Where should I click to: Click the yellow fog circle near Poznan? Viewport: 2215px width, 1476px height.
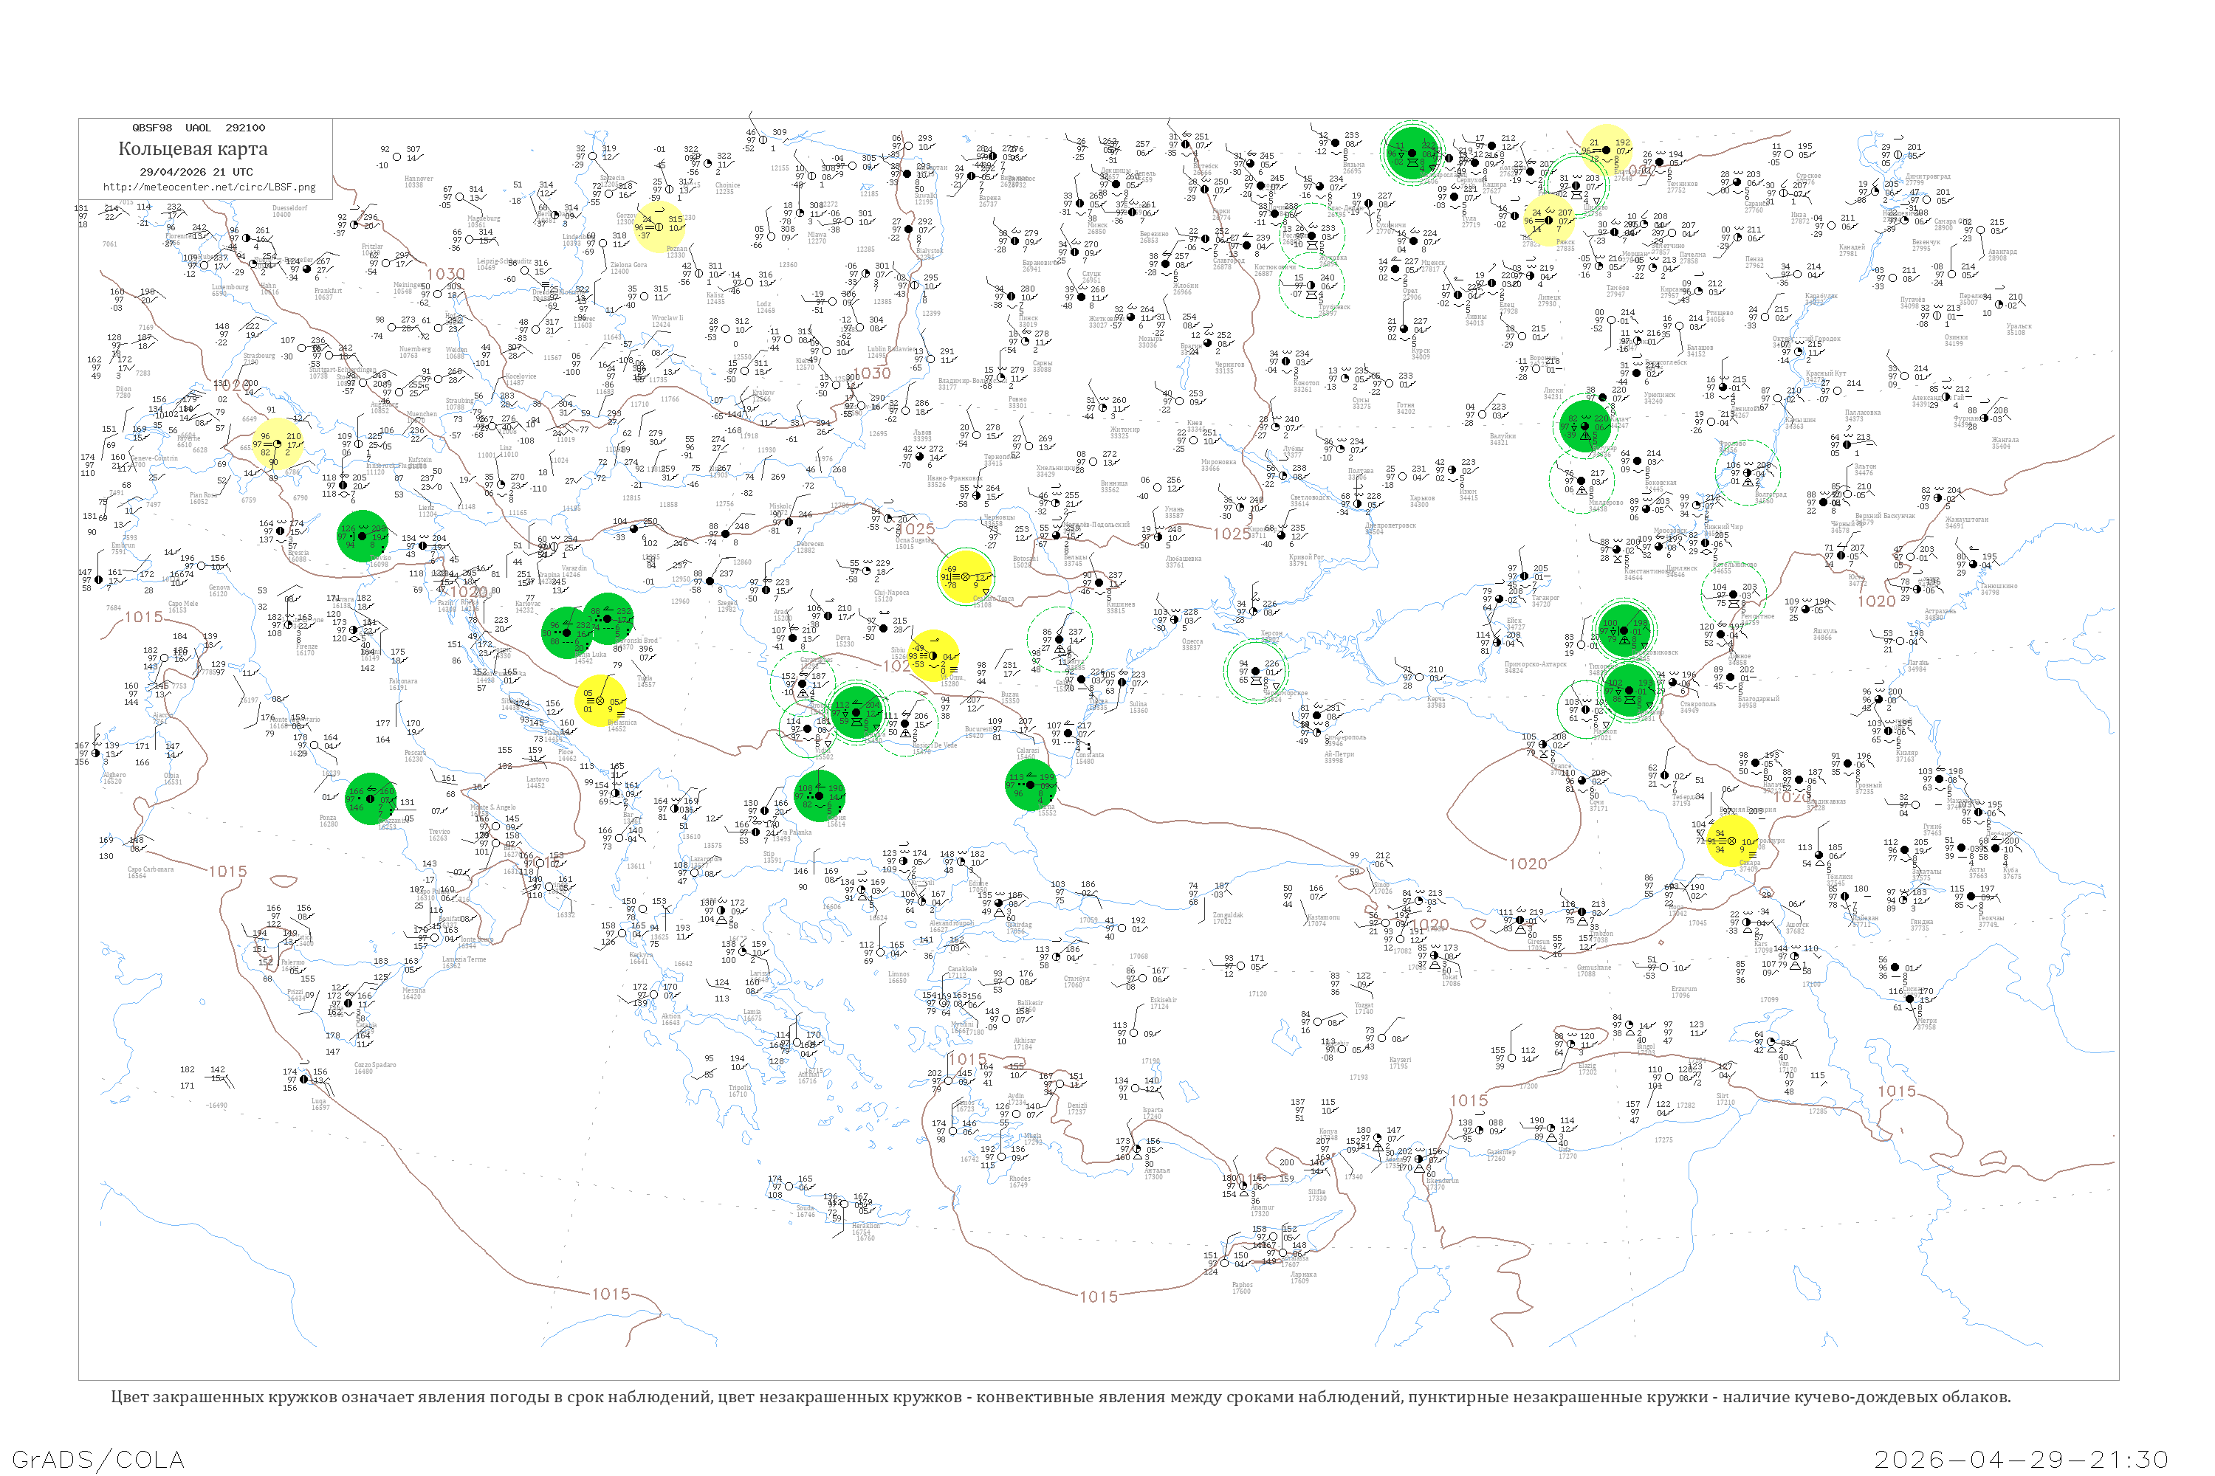tap(659, 227)
